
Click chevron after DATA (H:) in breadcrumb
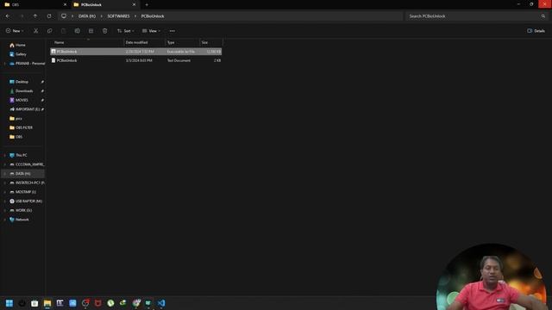pos(102,16)
